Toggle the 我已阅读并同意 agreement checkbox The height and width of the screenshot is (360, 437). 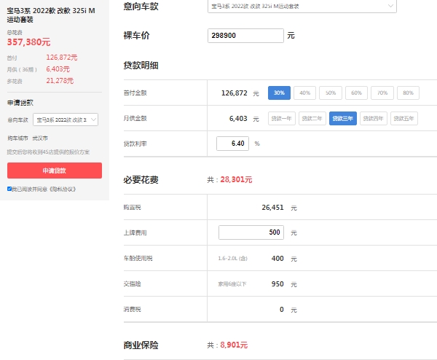click(9, 189)
